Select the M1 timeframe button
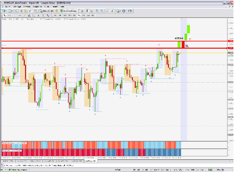This screenshot has height=172, width=235. click(x=55, y=15)
